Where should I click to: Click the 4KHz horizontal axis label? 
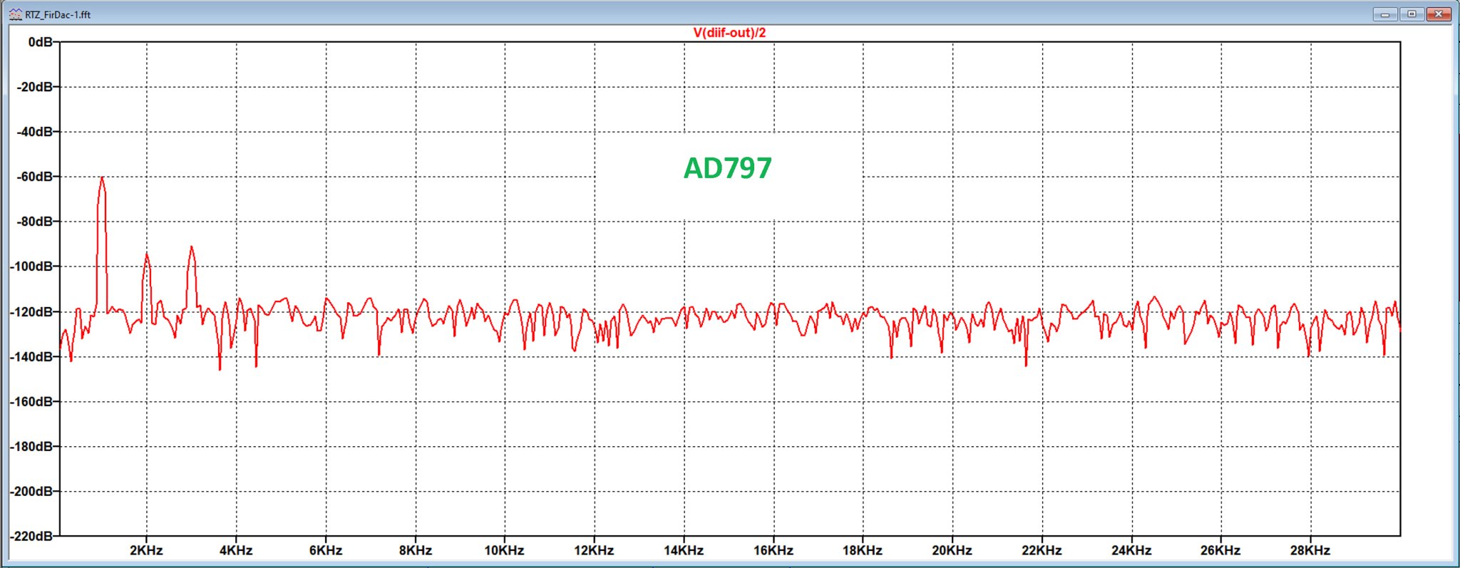click(236, 550)
